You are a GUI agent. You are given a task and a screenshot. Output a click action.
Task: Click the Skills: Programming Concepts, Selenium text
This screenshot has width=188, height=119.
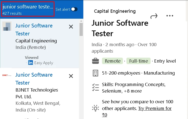[x=134, y=88]
